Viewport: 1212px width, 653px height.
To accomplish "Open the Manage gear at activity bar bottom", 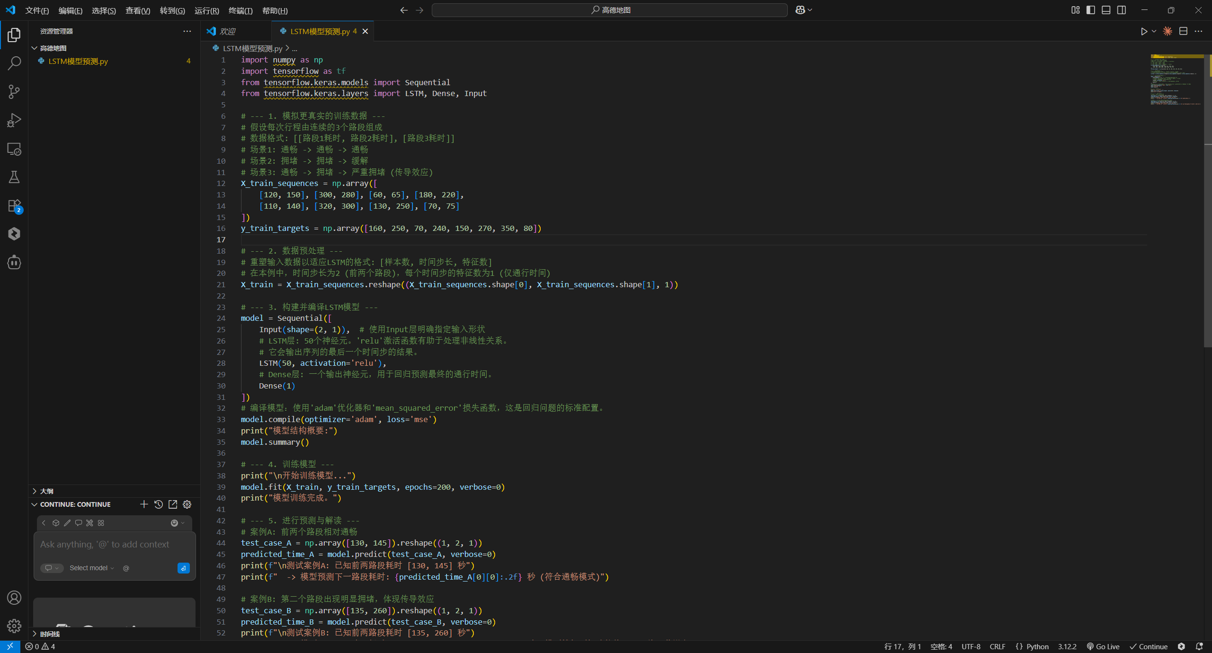I will 14,626.
